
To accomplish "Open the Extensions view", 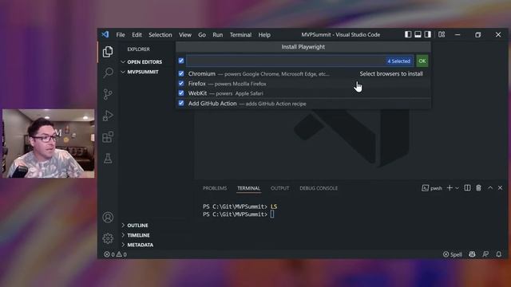I will [x=108, y=137].
